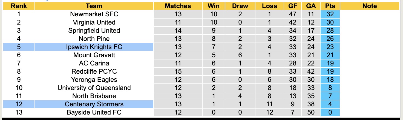This screenshot has height=120, width=403.
Task: Click the Note column header
Action: [x=370, y=6]
